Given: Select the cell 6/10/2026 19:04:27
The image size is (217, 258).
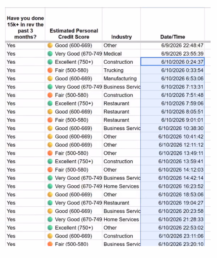Looking at the screenshot, I should (172, 203).
